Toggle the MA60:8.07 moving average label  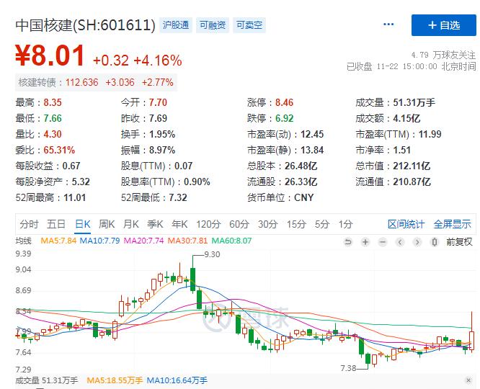coord(232,241)
